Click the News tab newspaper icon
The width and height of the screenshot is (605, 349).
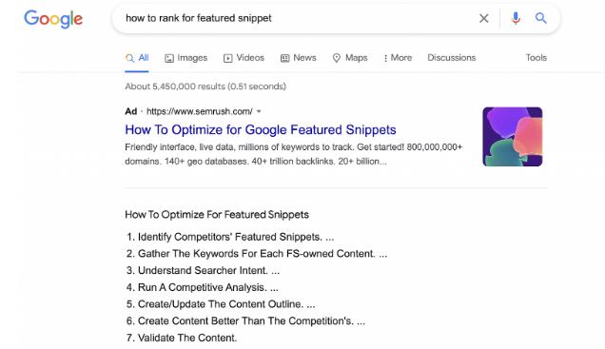pyautogui.click(x=284, y=58)
